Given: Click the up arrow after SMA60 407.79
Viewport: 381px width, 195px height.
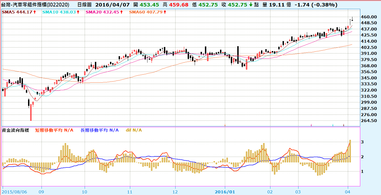Looking at the screenshot, I should (165, 12).
